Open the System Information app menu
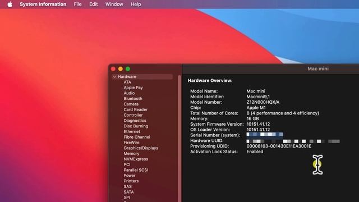 [x=43, y=4]
